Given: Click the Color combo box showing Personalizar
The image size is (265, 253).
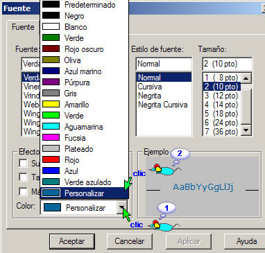Looking at the screenshot, I should tap(84, 207).
